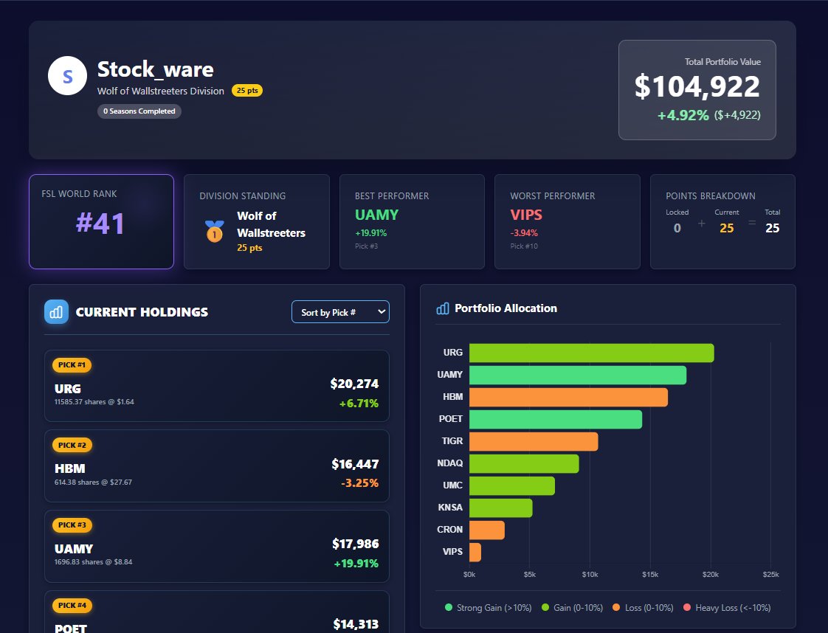Open the Division Standing card
The image size is (828, 633).
(257, 222)
